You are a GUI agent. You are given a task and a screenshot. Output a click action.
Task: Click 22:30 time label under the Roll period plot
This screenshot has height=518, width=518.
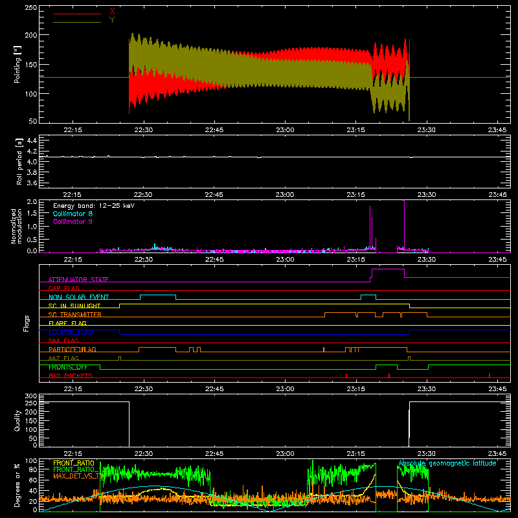[x=143, y=195]
